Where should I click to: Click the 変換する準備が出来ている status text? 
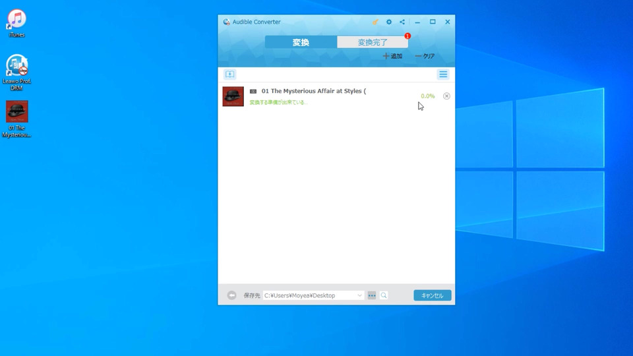pos(278,103)
